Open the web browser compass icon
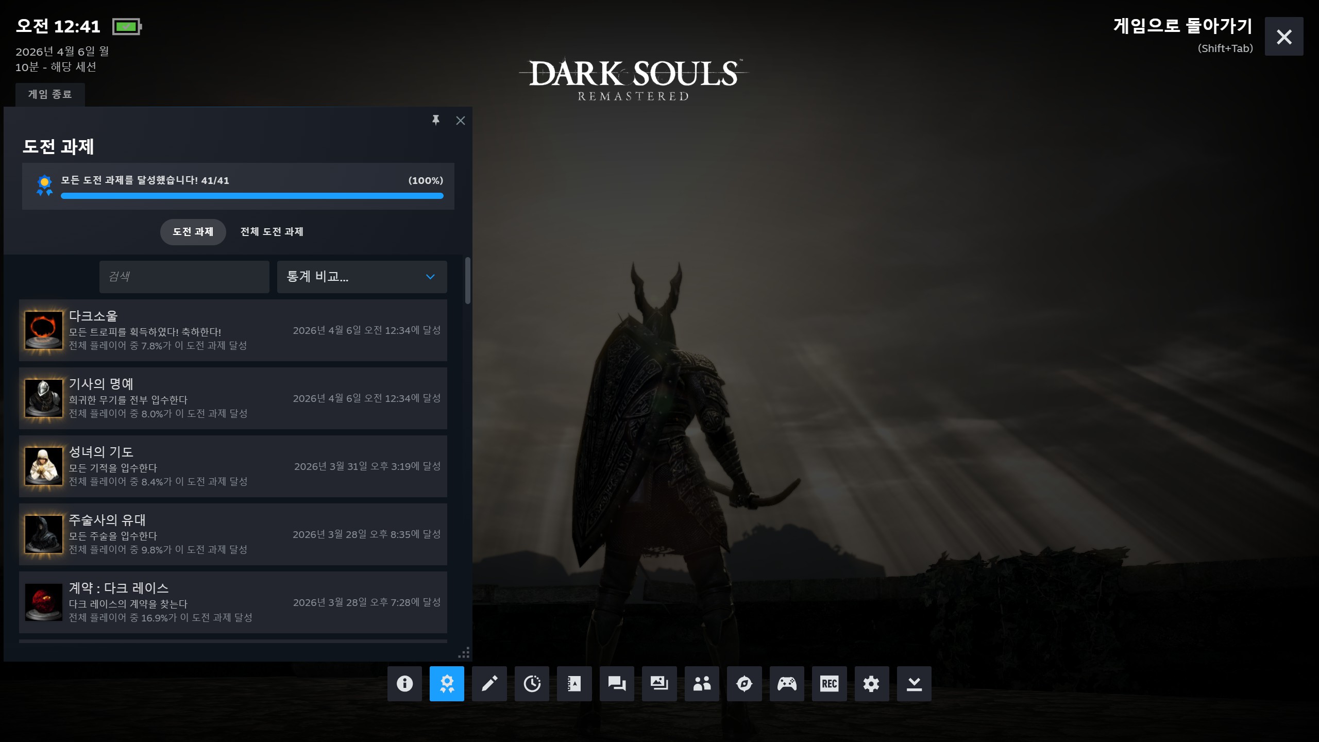The width and height of the screenshot is (1319, 742). pyautogui.click(x=744, y=684)
